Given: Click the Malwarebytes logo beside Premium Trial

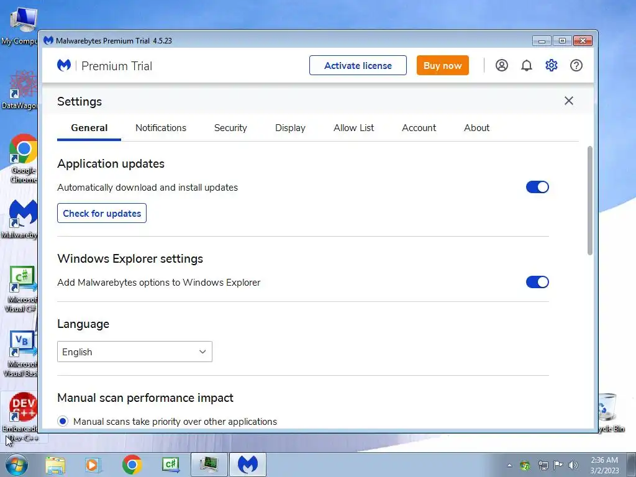Looking at the screenshot, I should 64,65.
